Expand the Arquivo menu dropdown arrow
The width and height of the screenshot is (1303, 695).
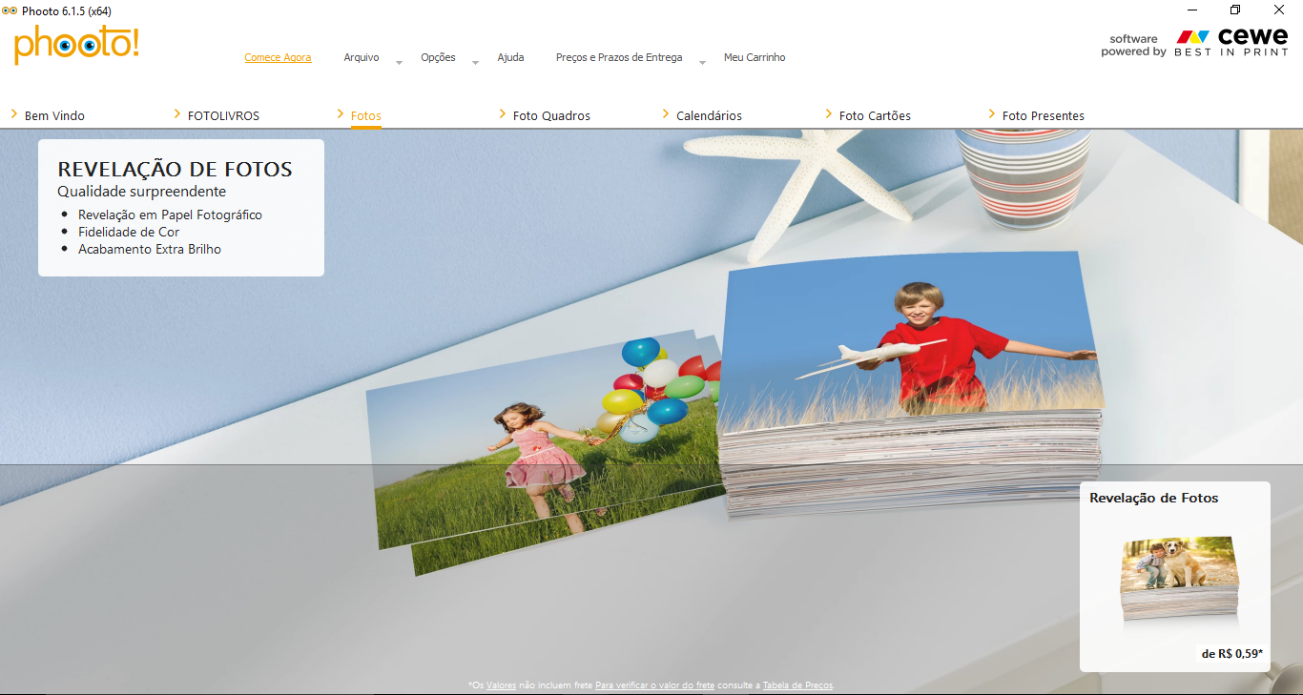click(399, 62)
